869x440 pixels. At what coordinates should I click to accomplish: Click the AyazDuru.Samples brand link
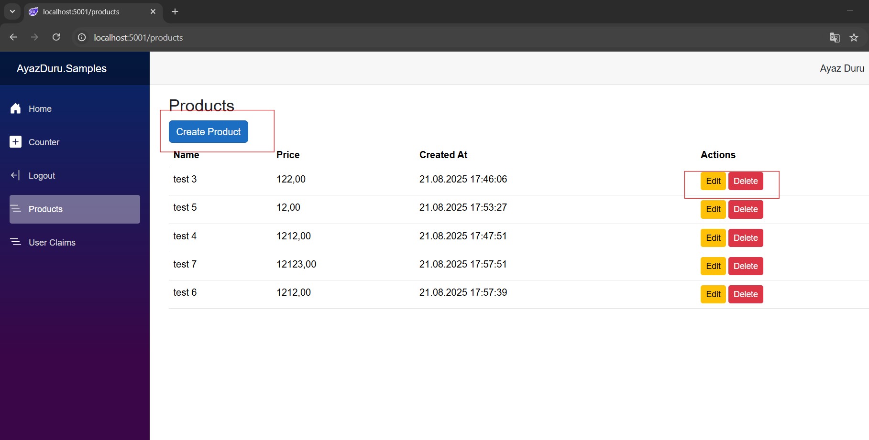pos(62,68)
